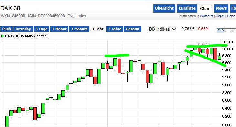
Task: Click the green DAX legend swatch
Action: coord(3,36)
